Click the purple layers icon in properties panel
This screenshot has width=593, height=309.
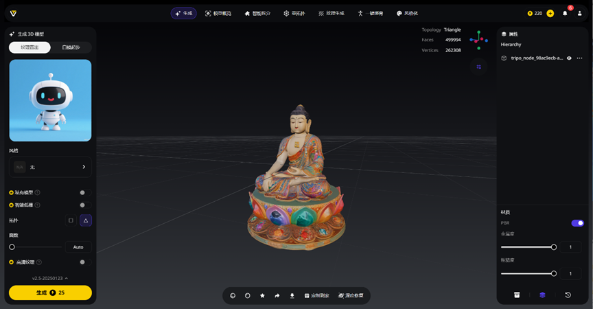tap(542, 295)
